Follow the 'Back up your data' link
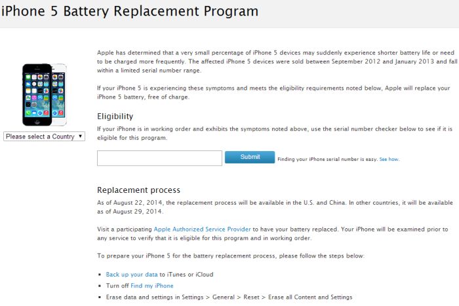459x306 pixels. 132,275
